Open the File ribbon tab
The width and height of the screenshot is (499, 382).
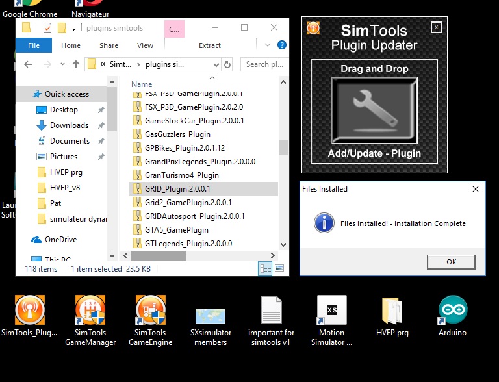click(34, 45)
